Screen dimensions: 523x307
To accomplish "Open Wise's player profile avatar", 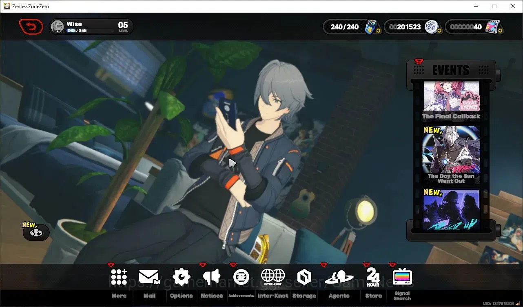I will click(x=58, y=27).
